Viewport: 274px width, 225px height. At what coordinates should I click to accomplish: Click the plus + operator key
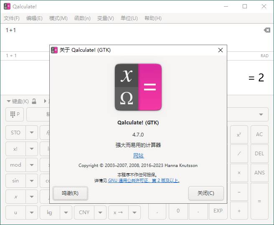coord(239,211)
